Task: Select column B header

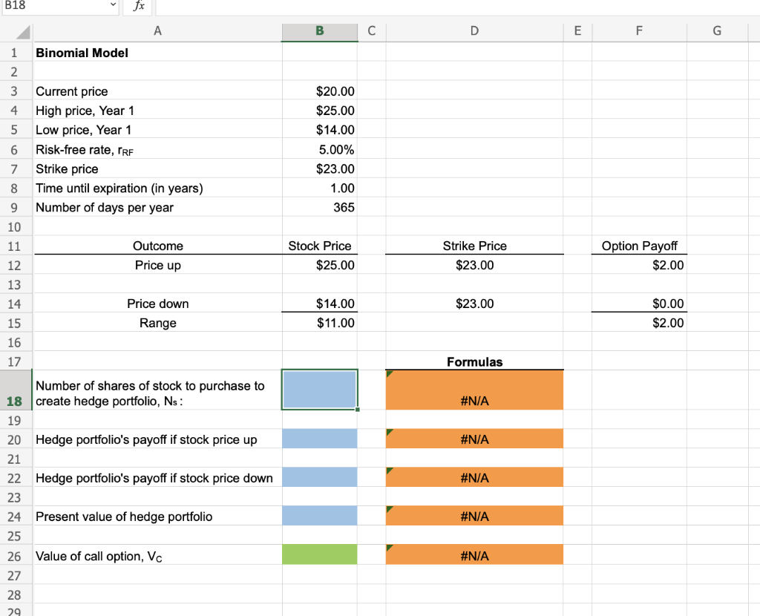Action: (320, 31)
